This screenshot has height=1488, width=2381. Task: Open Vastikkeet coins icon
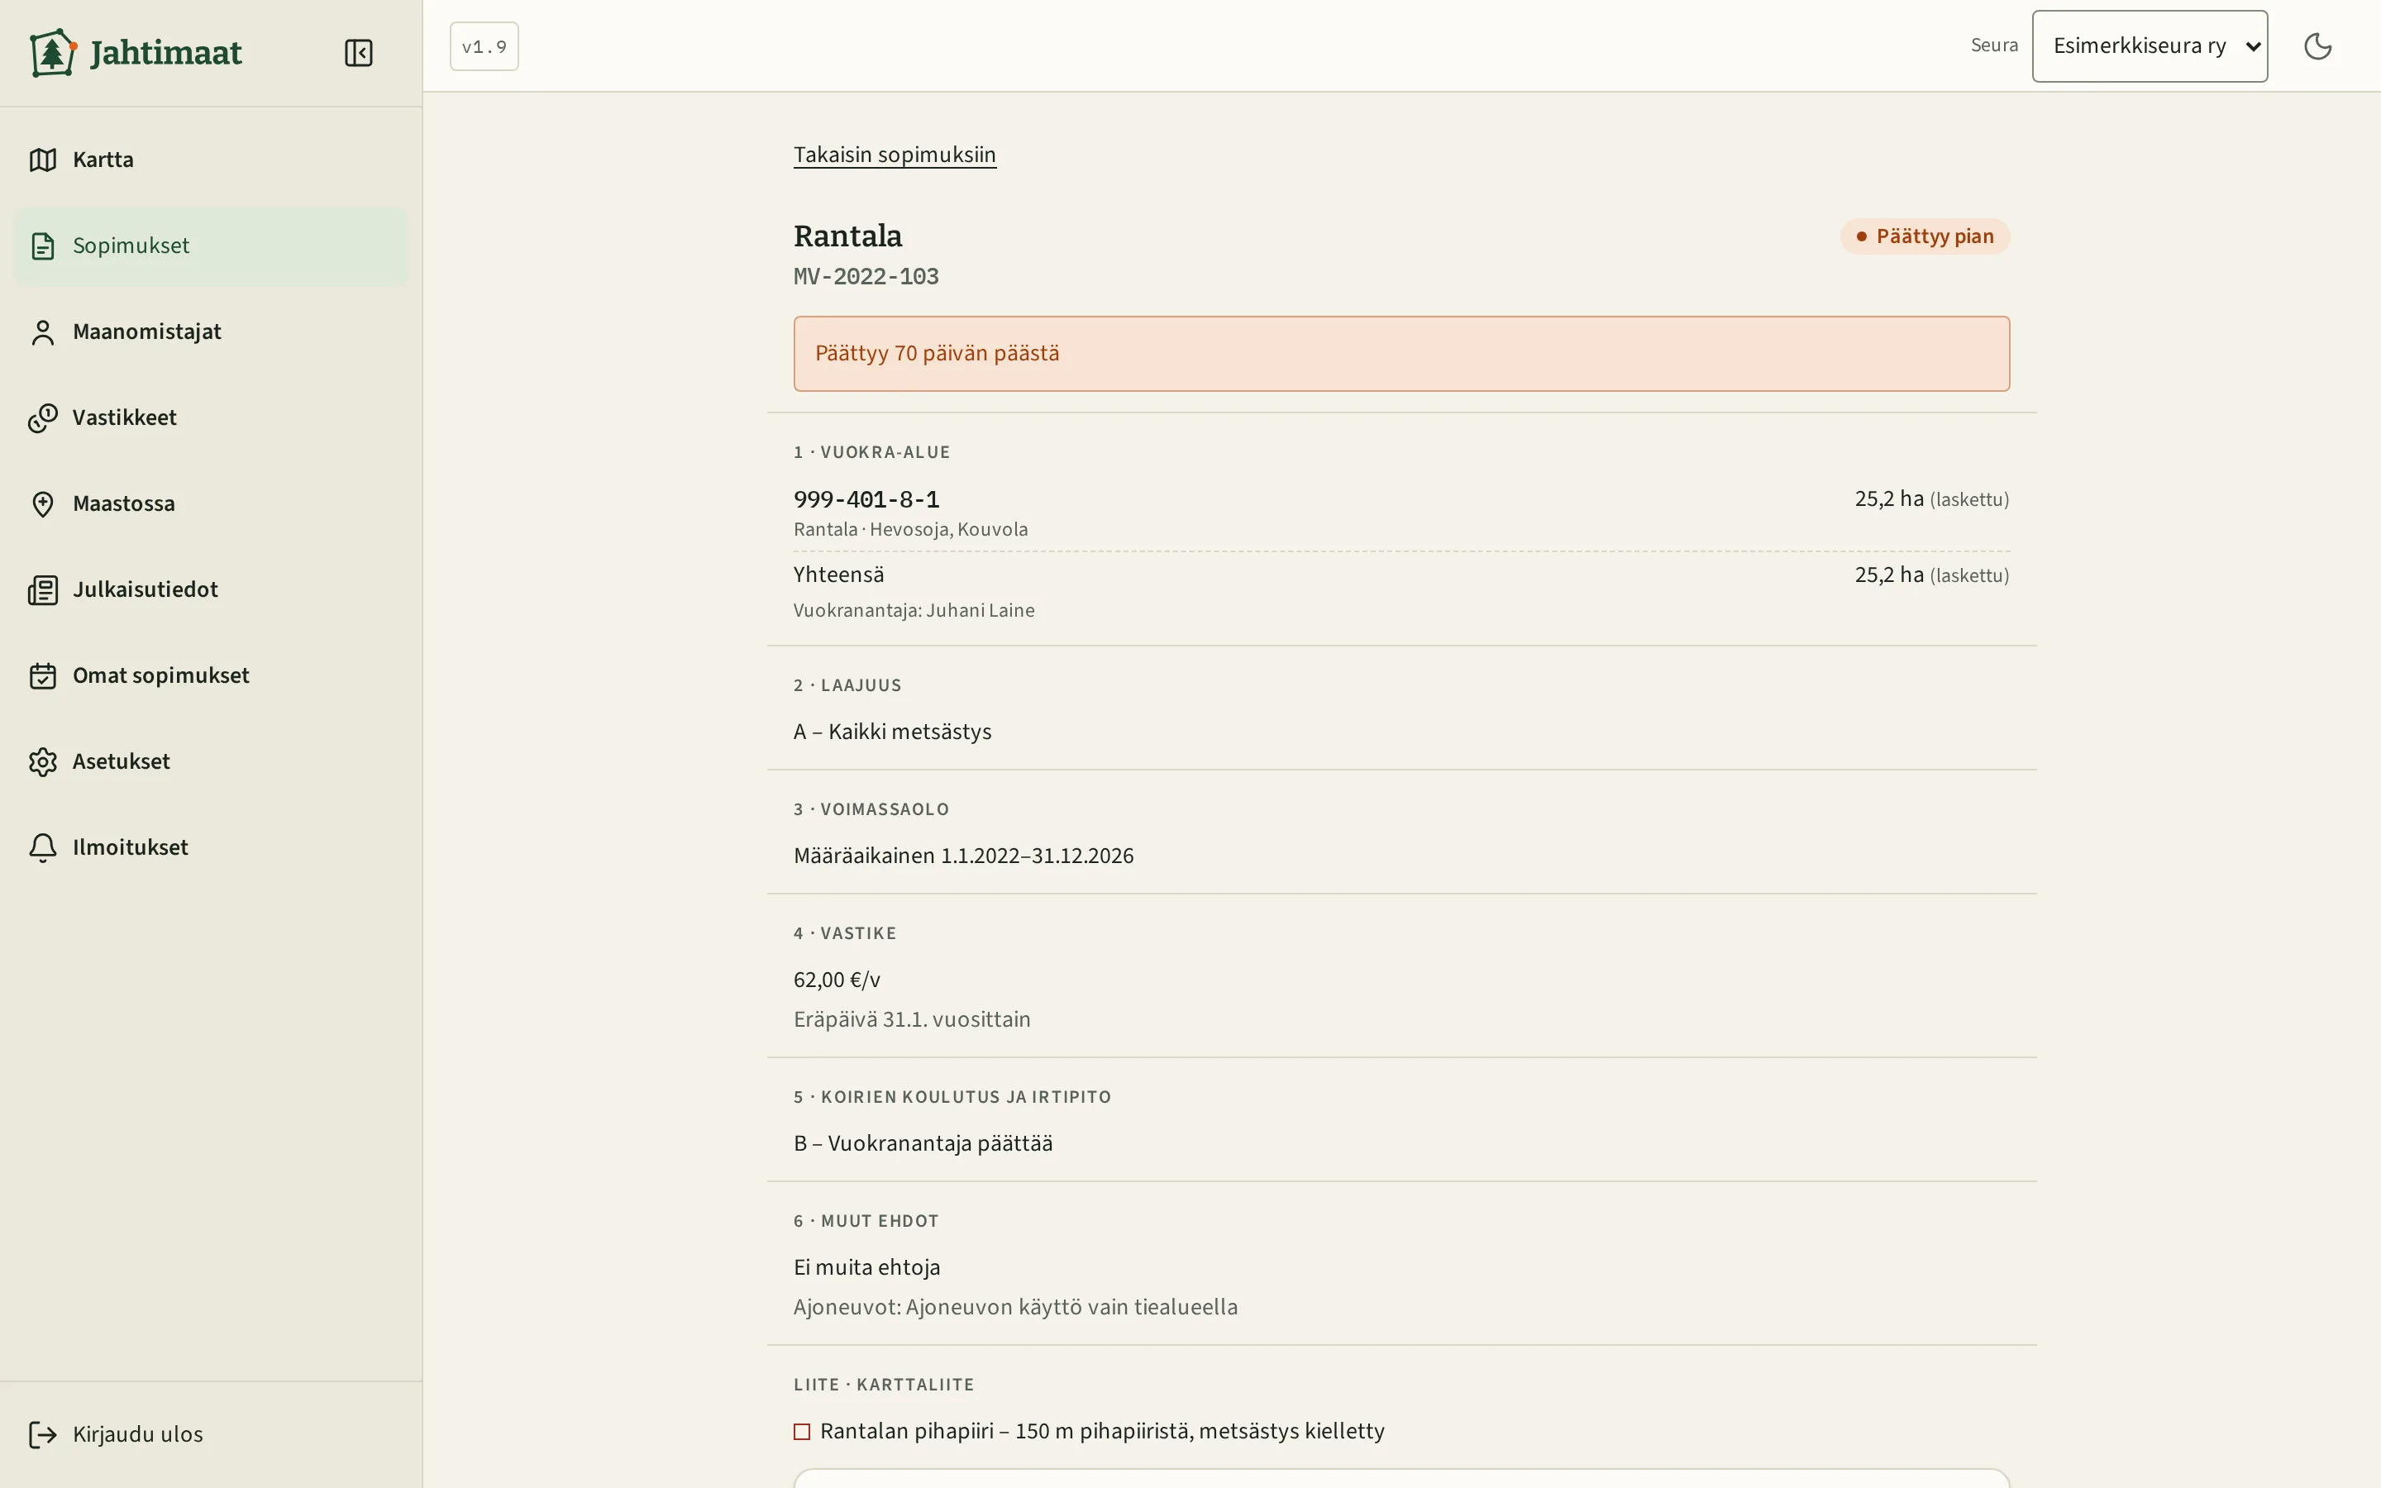(42, 417)
